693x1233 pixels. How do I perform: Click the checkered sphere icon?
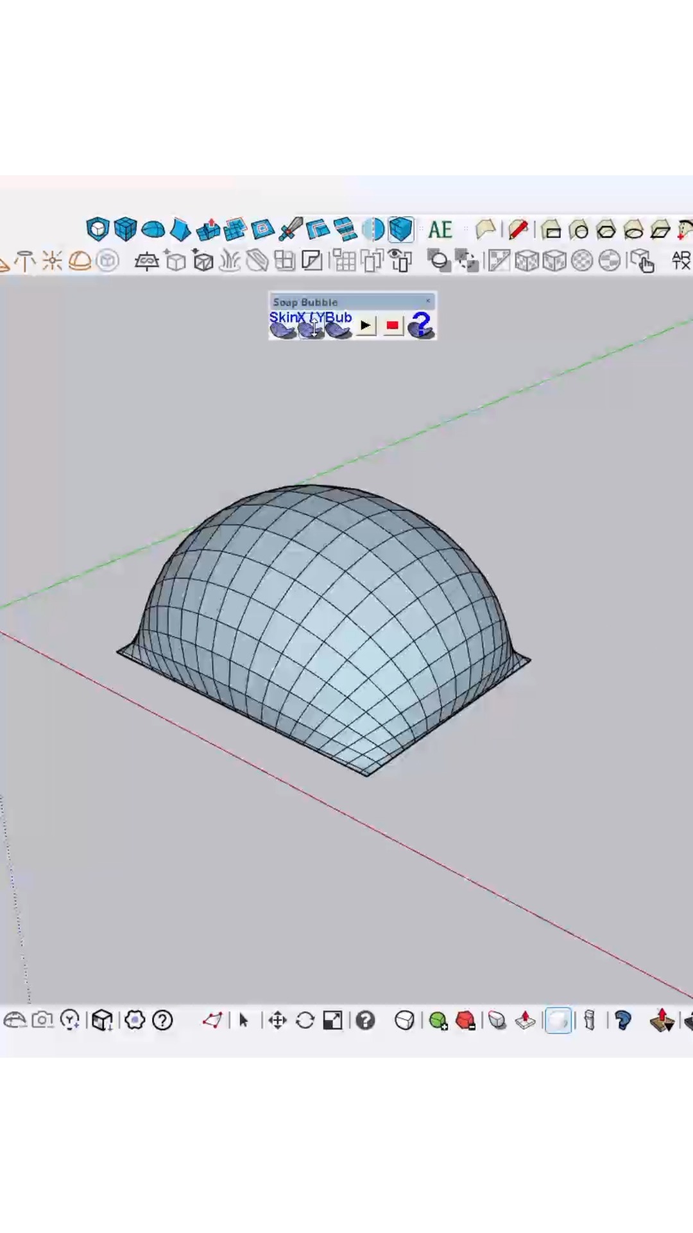[582, 261]
